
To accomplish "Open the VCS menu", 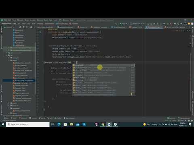I will 60,20.
